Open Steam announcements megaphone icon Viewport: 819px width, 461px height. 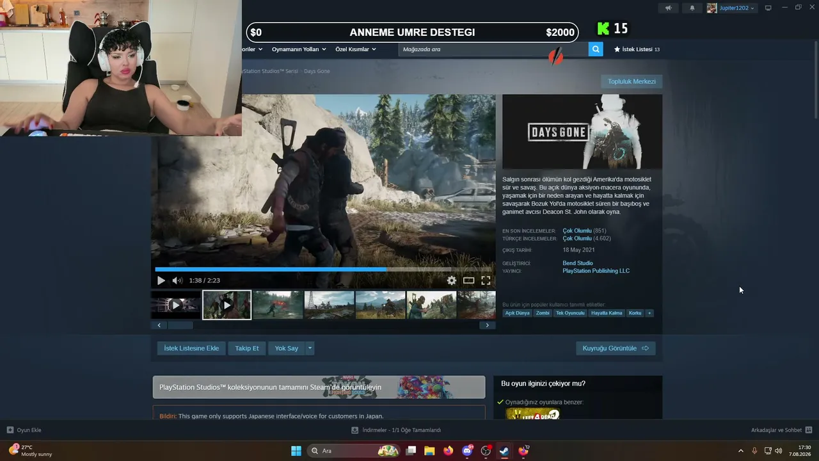[x=668, y=8]
